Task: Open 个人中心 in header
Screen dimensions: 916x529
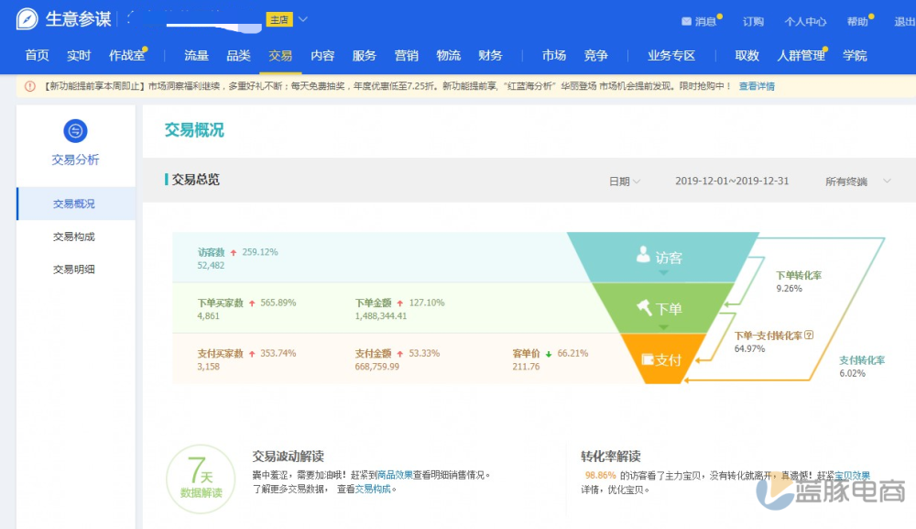Action: pyautogui.click(x=805, y=22)
